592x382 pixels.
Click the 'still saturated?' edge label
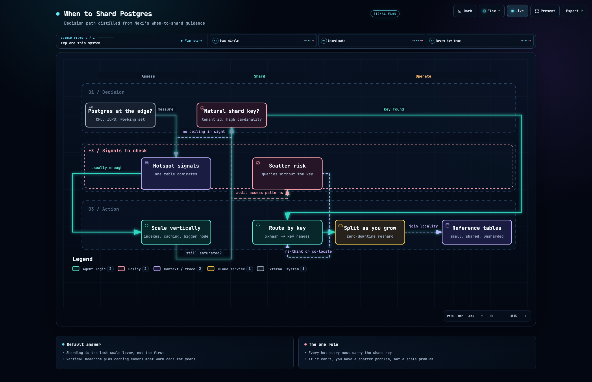pyautogui.click(x=204, y=253)
